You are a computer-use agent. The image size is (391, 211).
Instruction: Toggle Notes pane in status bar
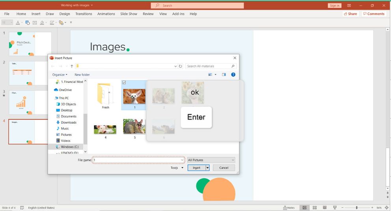tap(289, 207)
